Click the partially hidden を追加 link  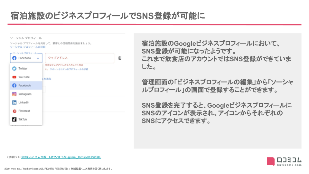(x=47, y=79)
